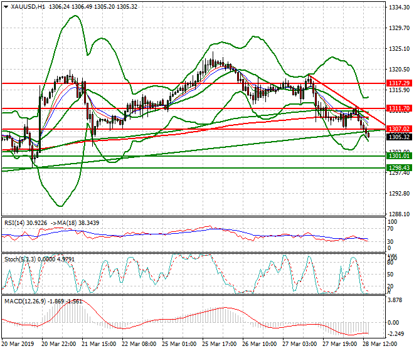Screen dimensions: 414x351
Task: Click the 3.878 MACD scale value
Action: (x=395, y=300)
